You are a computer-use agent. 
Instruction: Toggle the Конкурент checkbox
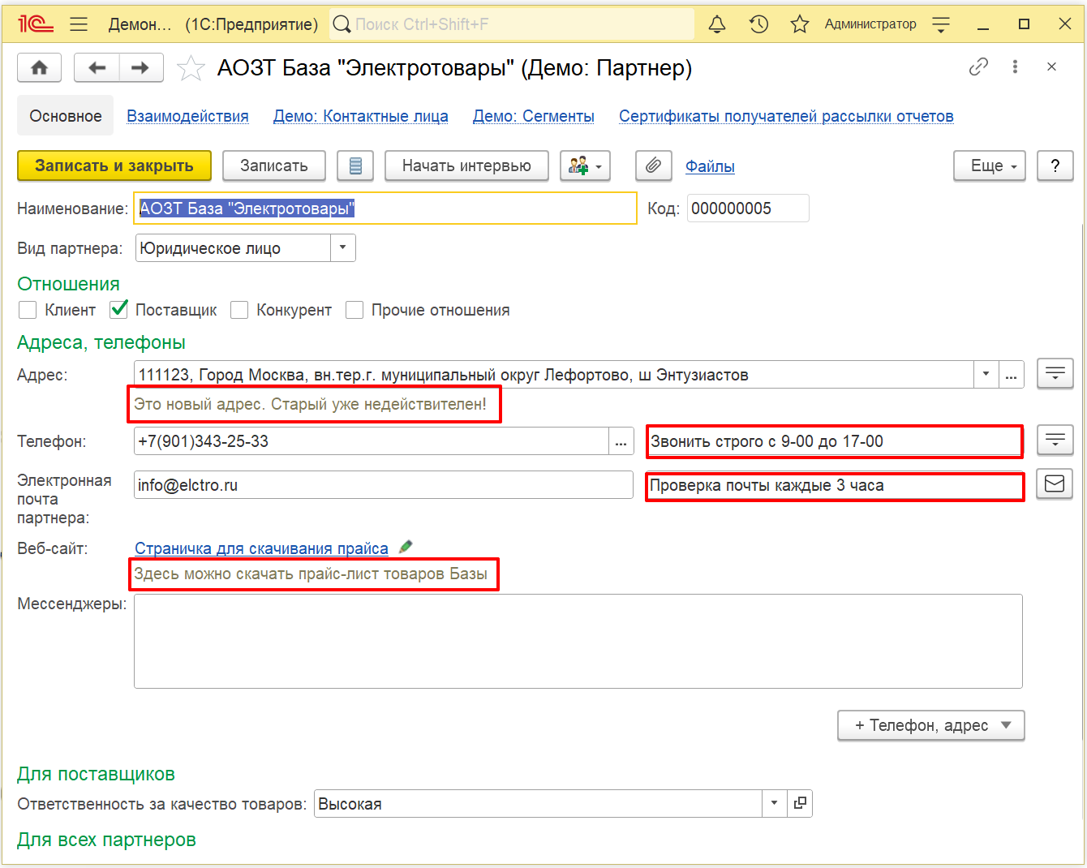(x=239, y=310)
